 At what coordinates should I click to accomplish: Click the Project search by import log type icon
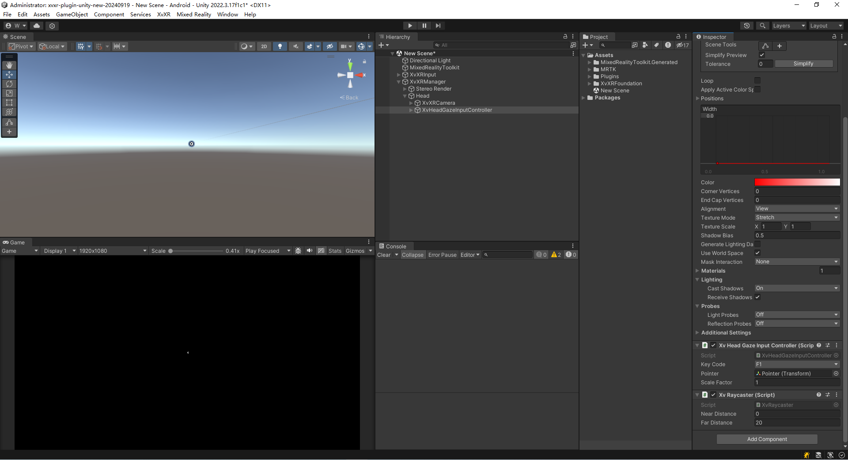668,45
